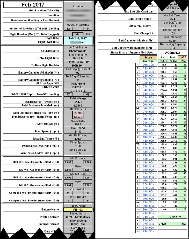Select Max Distance miles value "1.4576"

78,117
